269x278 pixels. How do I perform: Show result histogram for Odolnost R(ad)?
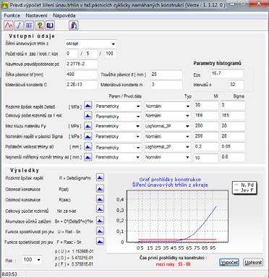[x=100, y=188]
